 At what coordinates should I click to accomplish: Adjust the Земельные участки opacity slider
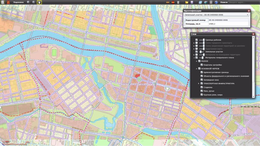pos(200,52)
